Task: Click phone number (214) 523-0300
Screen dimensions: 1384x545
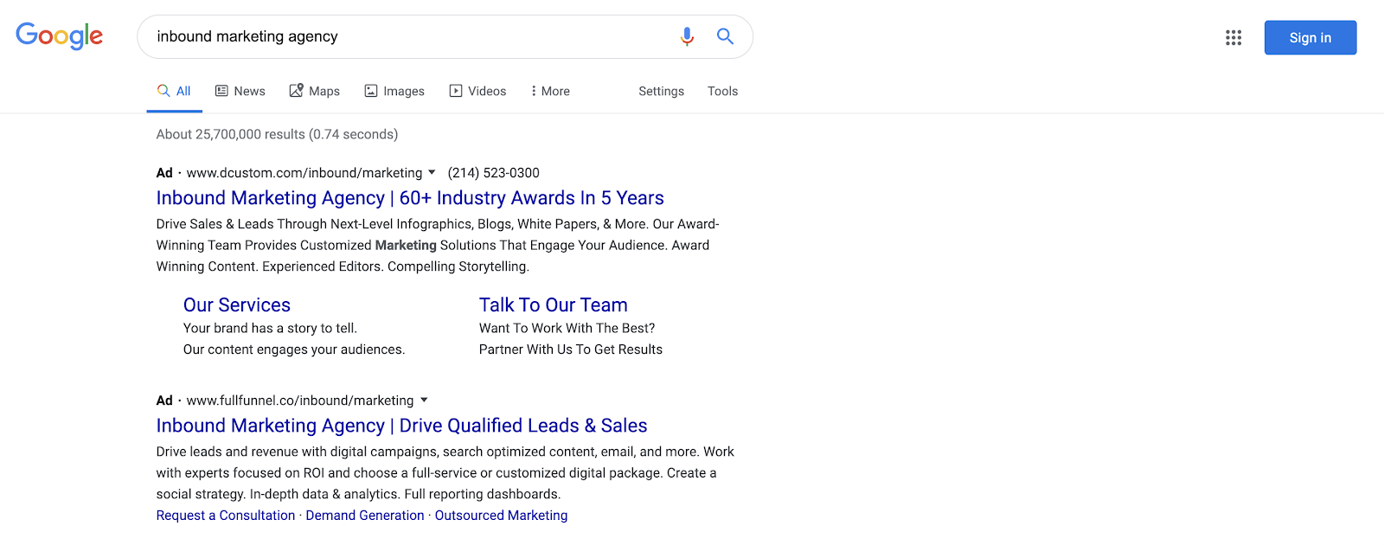Action: pyautogui.click(x=493, y=173)
